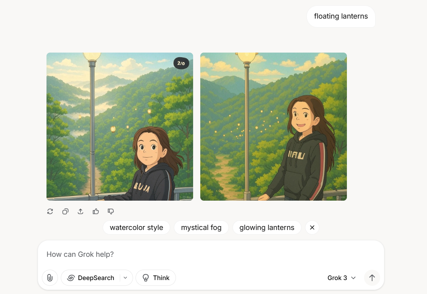Image resolution: width=427 pixels, height=294 pixels.
Task: Click the image counter badge
Action: [x=181, y=63]
